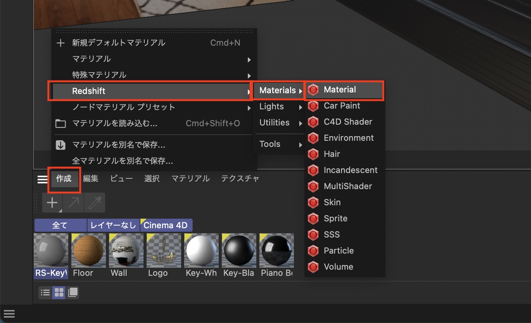
Task: Click the new material plus icon
Action: (52, 203)
